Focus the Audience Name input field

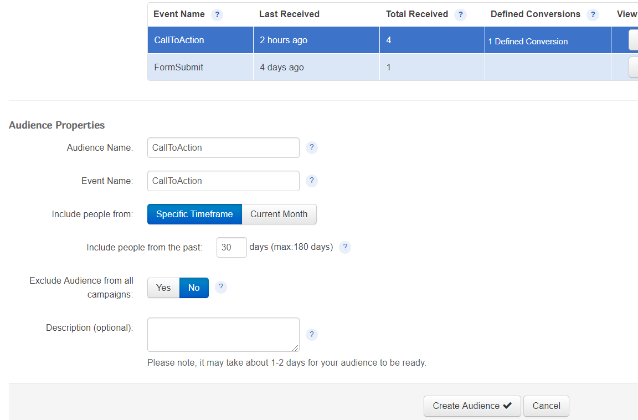(223, 148)
